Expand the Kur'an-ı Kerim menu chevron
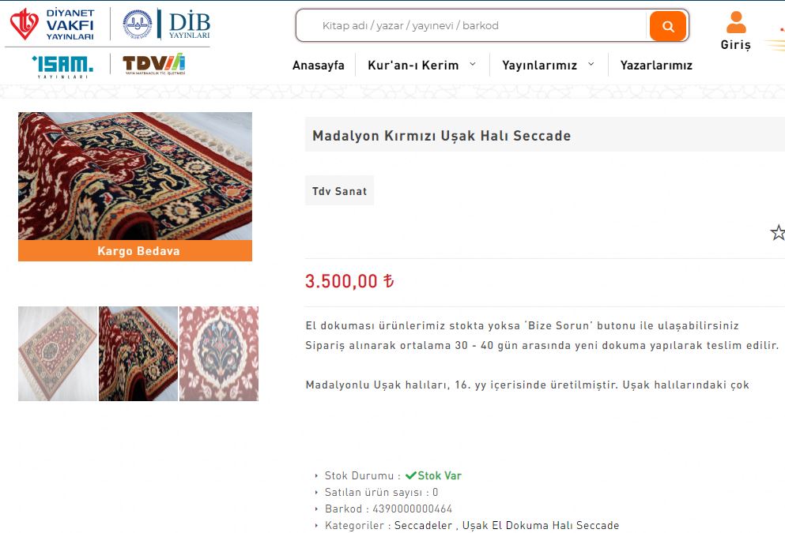Screen dimensions: 785x533 point(473,64)
